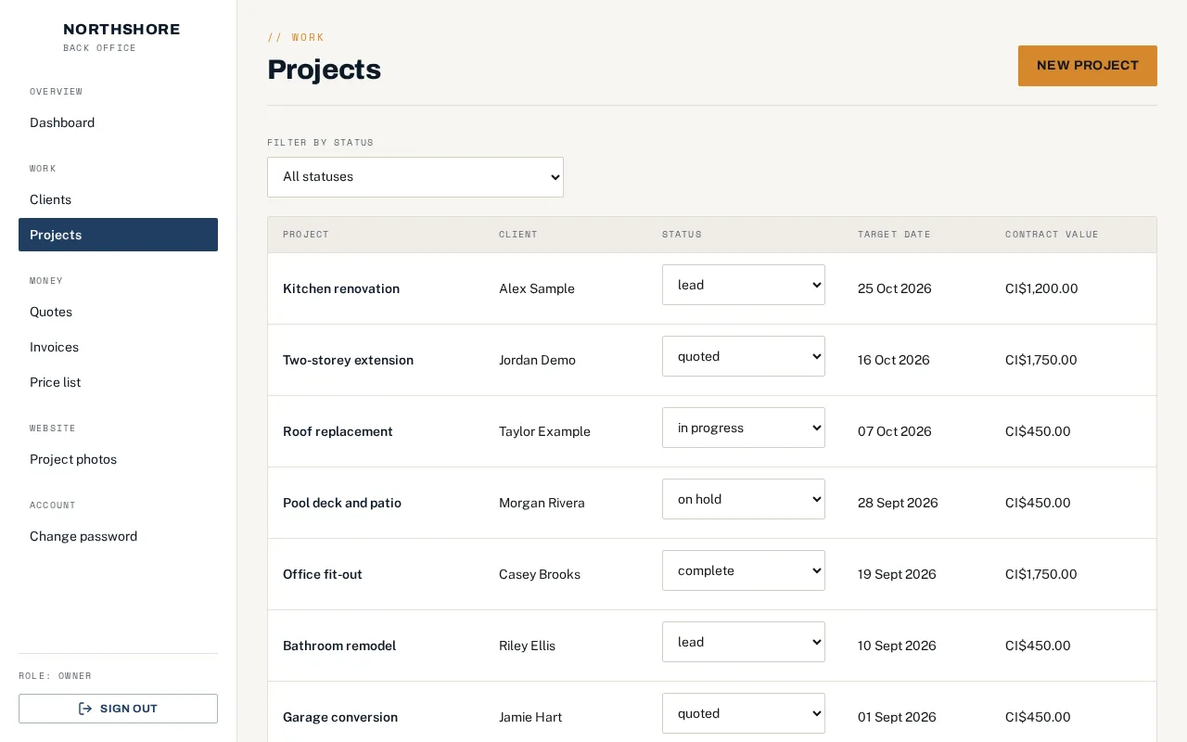The height and width of the screenshot is (742, 1187).
Task: Navigate to Invoices
Action: pyautogui.click(x=118, y=347)
